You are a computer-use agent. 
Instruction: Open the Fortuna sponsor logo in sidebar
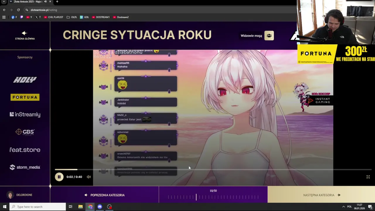[25, 97]
